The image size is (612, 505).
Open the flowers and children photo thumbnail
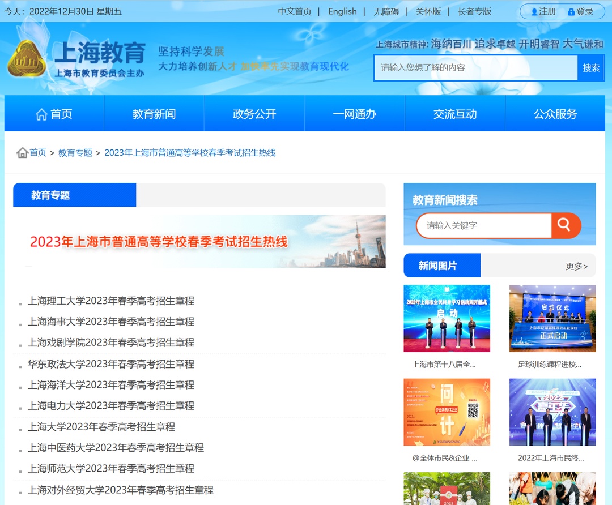(552, 489)
